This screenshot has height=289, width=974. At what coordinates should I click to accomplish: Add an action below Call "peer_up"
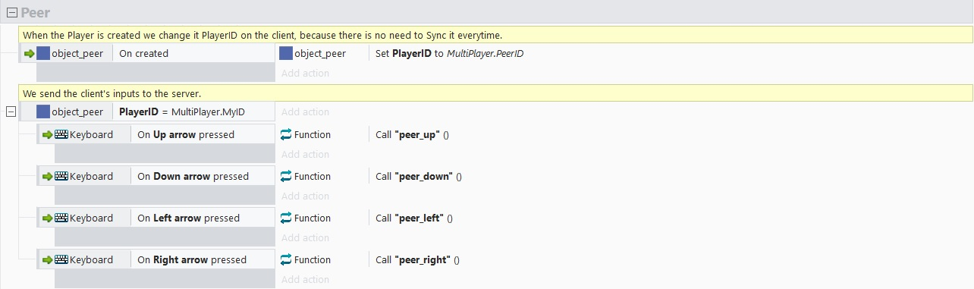click(305, 154)
